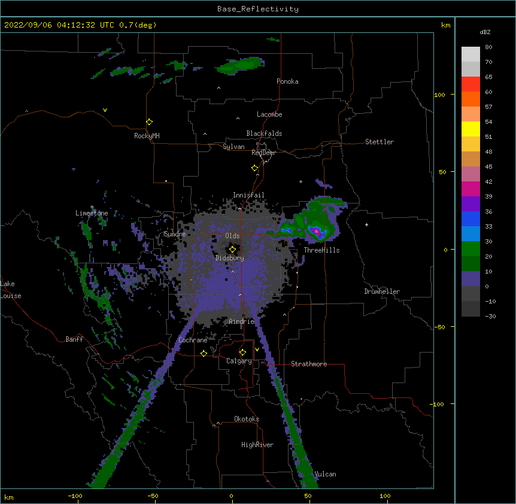Select the 39 dBZ purple color swatch

(x=471, y=204)
